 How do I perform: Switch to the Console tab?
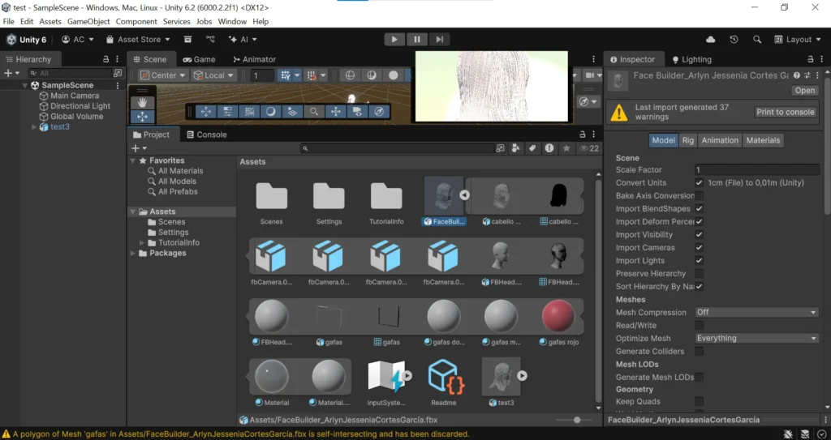point(206,135)
